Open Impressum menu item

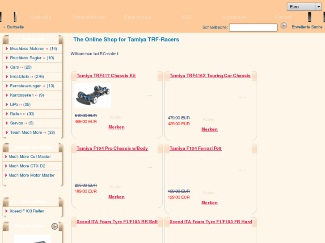point(235,17)
